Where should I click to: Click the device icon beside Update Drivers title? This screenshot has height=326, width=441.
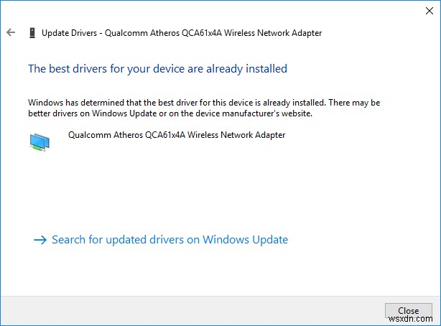pos(32,33)
